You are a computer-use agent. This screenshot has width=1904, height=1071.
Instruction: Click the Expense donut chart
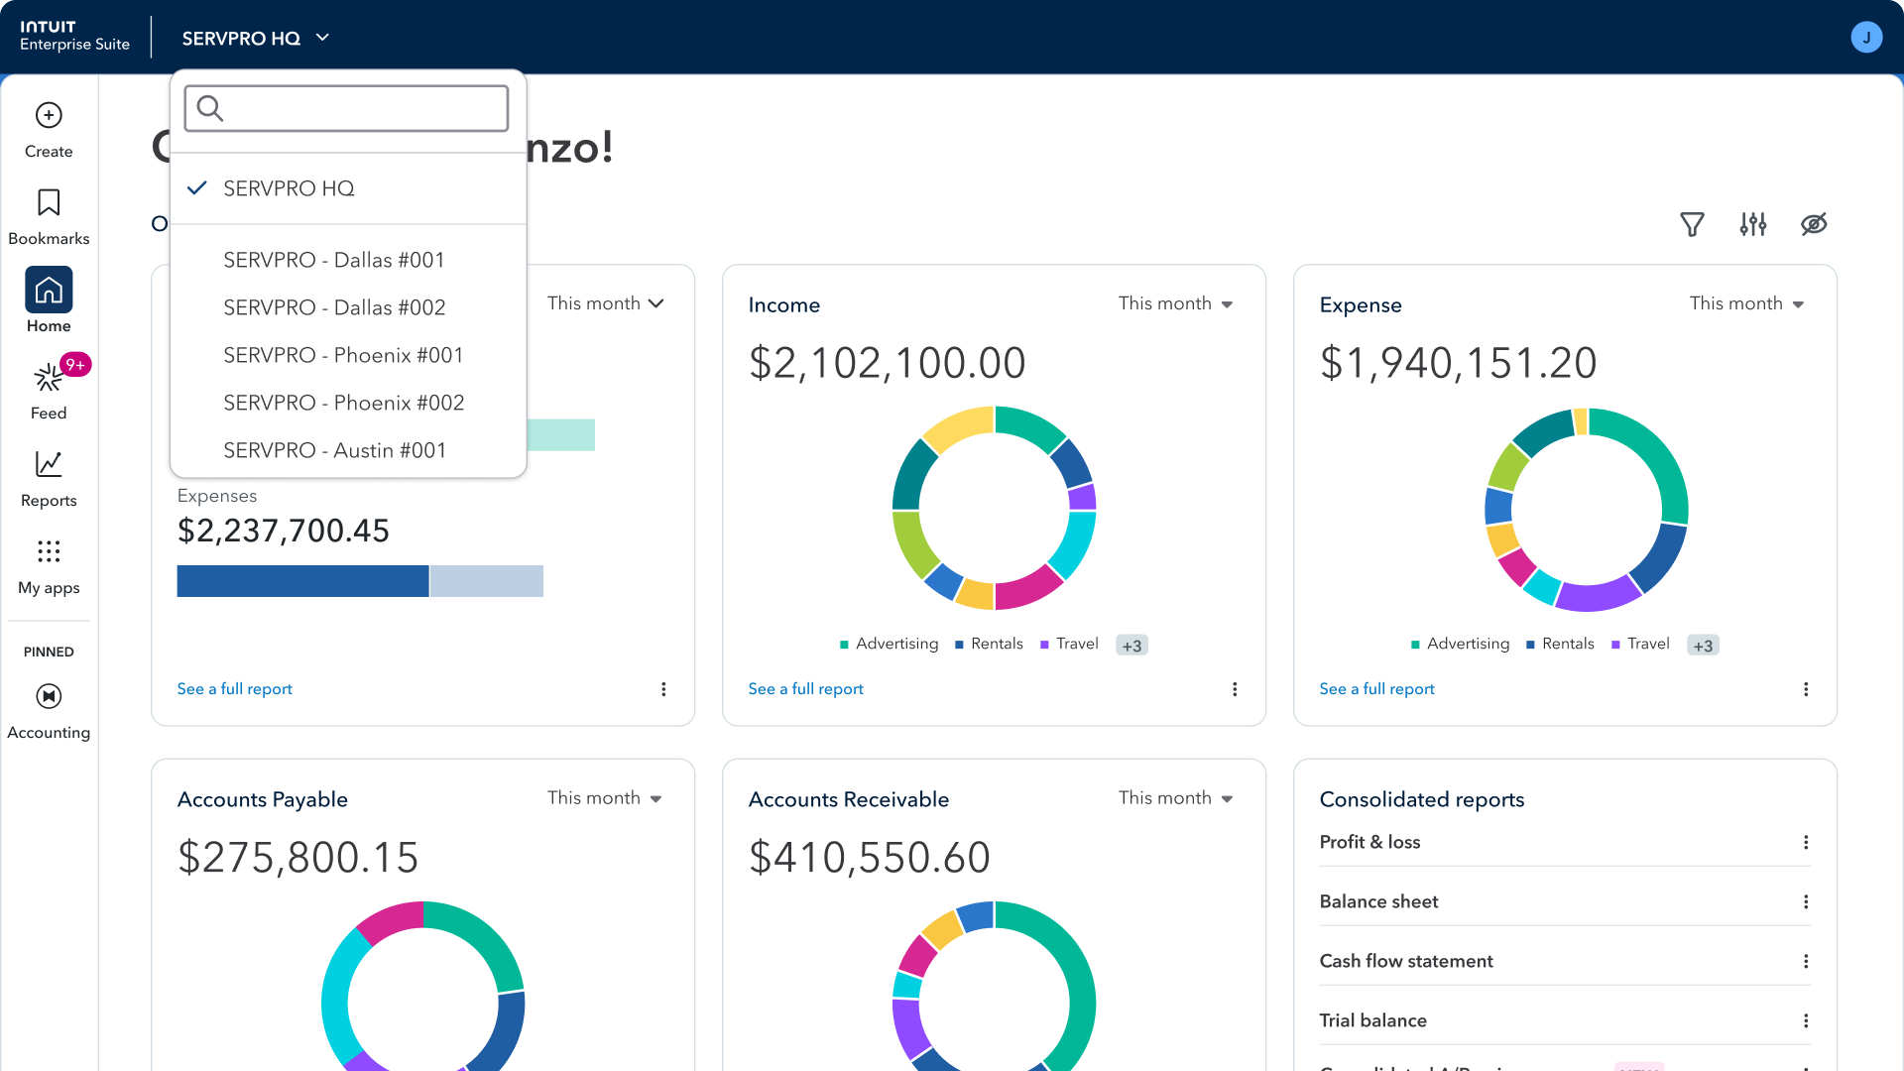[1586, 509]
